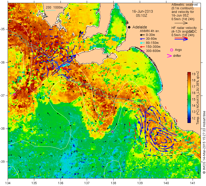Viewport: 206px width, 186px height.
Task: Click the '150-300m' depth label
Action: point(153,47)
